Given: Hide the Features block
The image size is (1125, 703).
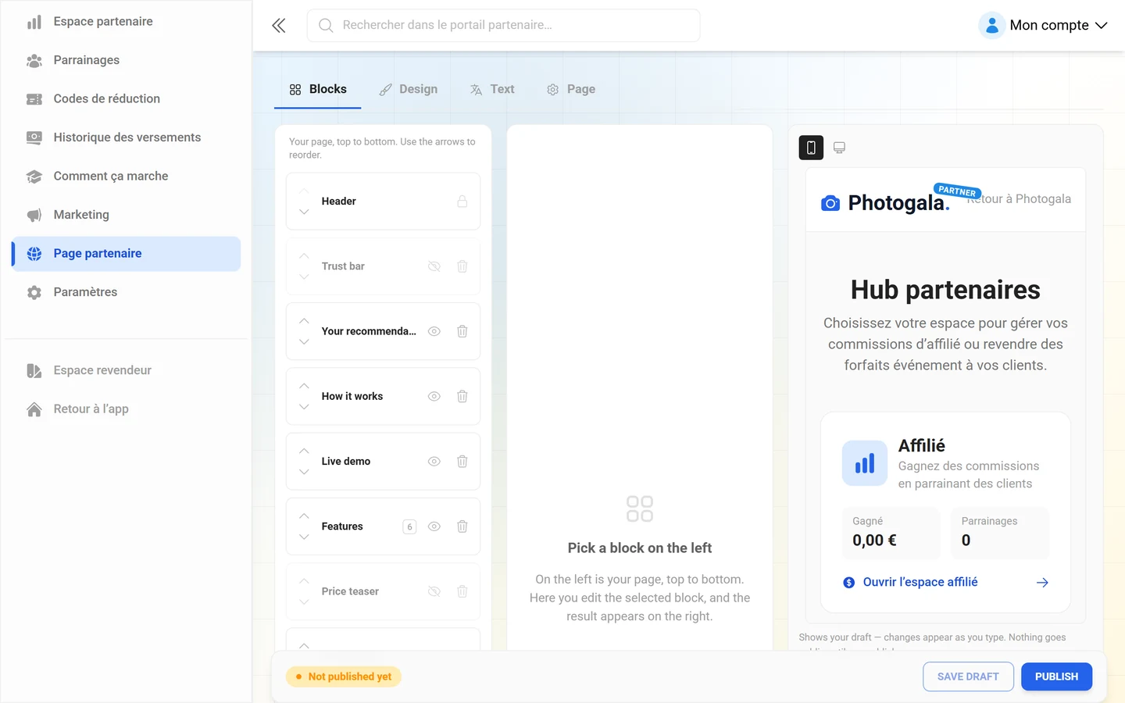Looking at the screenshot, I should click(434, 526).
